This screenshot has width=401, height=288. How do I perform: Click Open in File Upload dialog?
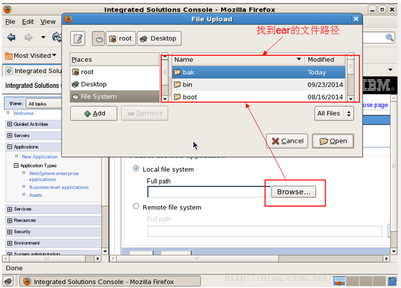[x=333, y=141]
